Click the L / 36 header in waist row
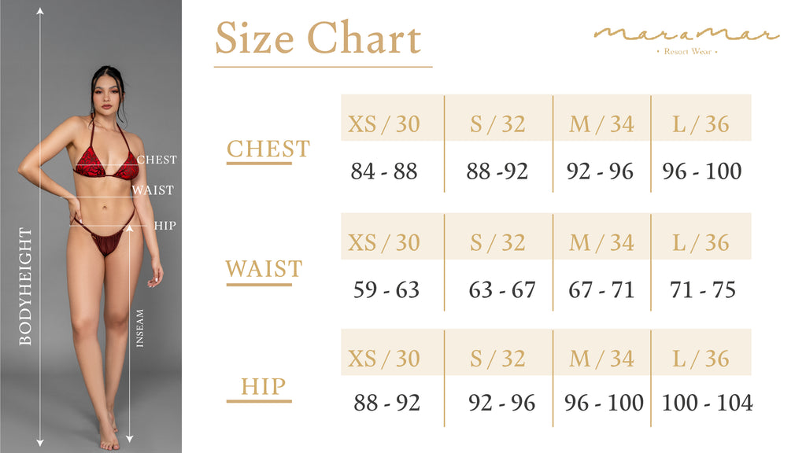This screenshot has width=806, height=453. point(701,242)
